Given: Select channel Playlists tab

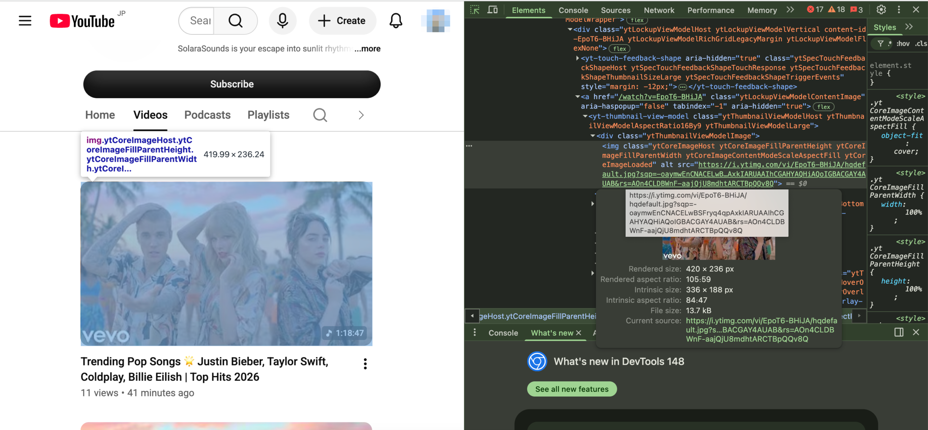Looking at the screenshot, I should click(268, 115).
